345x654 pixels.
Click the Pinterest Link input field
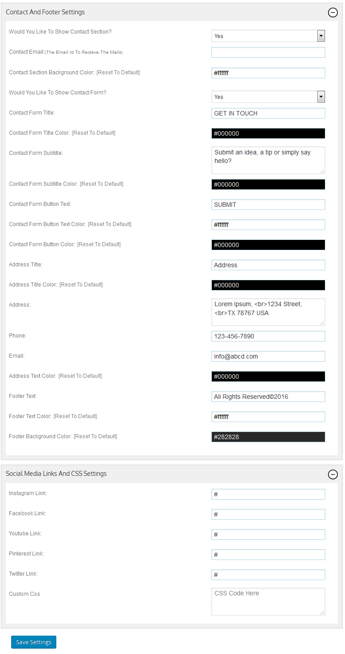click(268, 555)
